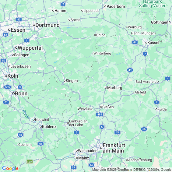172x172 pixels.
Task: Open the Map data copyright notice
Action: [132, 170]
